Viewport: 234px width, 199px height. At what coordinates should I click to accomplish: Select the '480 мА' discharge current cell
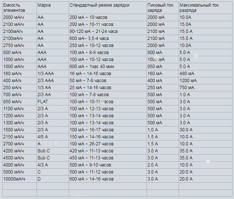[206, 74]
